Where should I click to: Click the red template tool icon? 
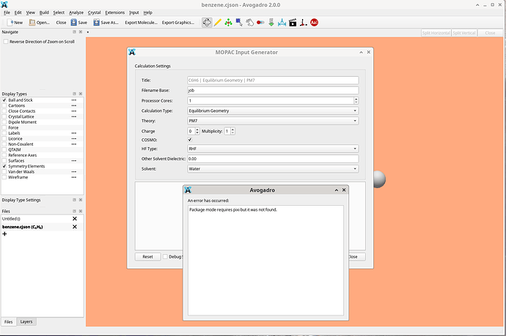(x=314, y=23)
